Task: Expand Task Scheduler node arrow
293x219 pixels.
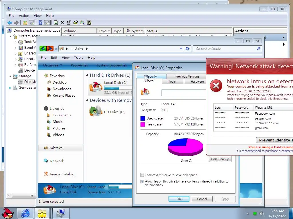Action: (x=15, y=42)
